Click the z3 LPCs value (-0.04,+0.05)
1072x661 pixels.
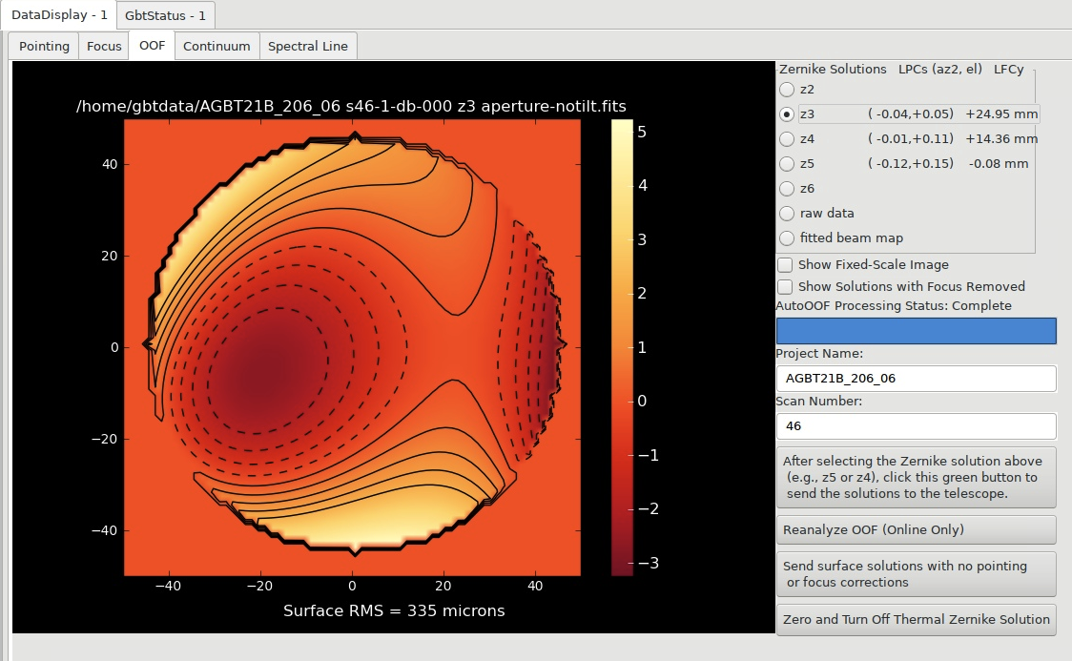(x=911, y=114)
